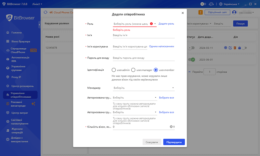Collapse the sidebar with the arrow handle
260x156 pixels.
pyautogui.click(x=39, y=25)
